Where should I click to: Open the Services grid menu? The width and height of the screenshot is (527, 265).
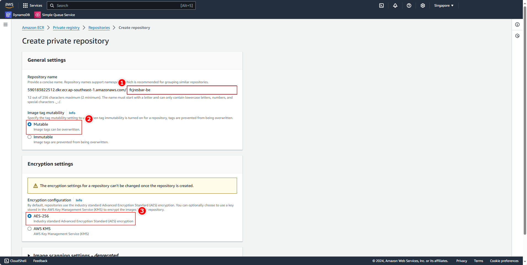coord(33,6)
